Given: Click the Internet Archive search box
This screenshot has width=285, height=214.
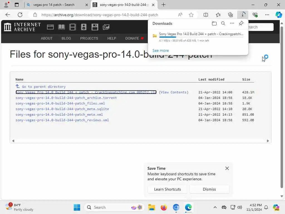Looking at the screenshot, I should (x=261, y=27).
